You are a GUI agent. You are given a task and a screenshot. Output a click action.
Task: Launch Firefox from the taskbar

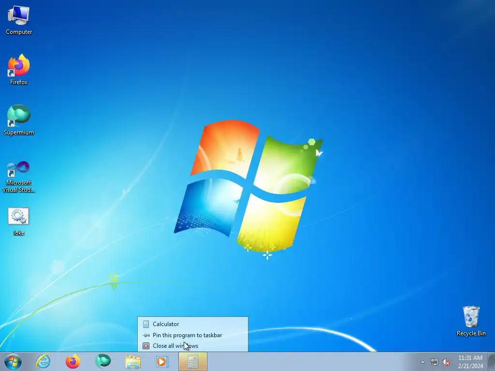pyautogui.click(x=73, y=361)
